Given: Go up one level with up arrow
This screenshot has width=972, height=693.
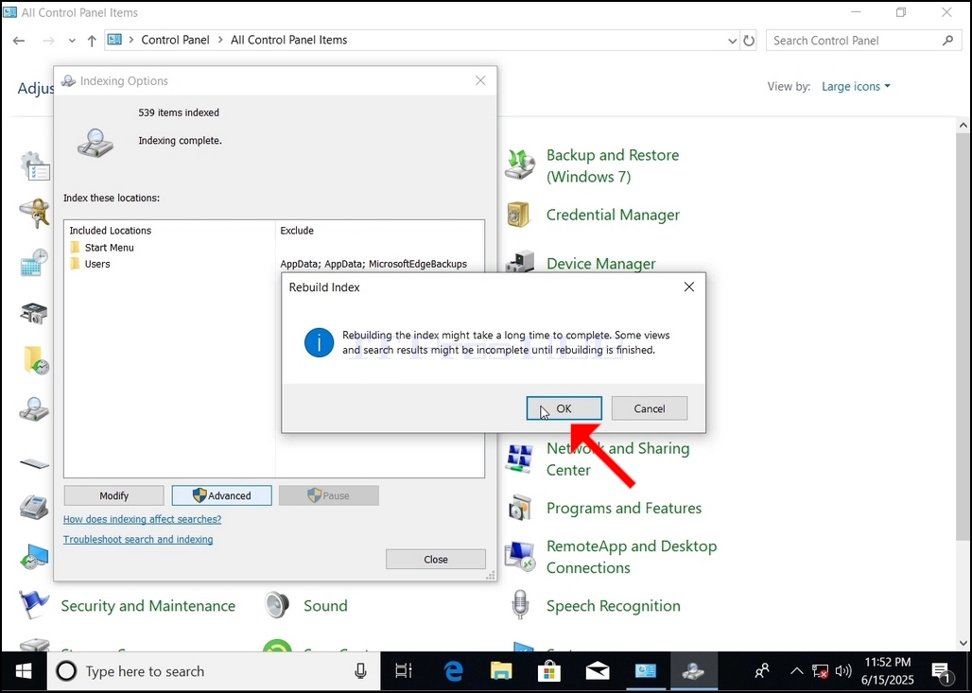Looking at the screenshot, I should tap(92, 41).
